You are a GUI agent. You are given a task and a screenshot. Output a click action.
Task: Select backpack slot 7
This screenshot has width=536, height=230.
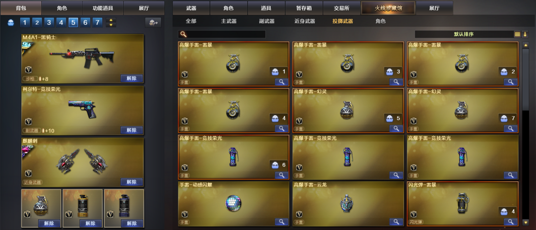[97, 22]
